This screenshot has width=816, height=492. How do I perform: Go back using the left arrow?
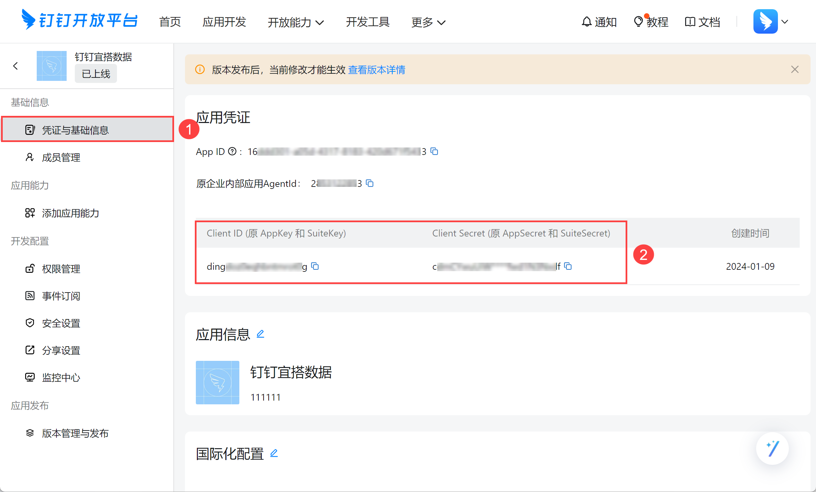16,66
